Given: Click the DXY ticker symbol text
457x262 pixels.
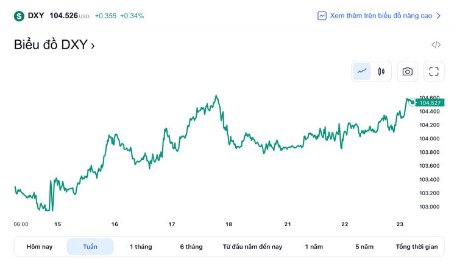Looking at the screenshot, I should click(36, 16).
